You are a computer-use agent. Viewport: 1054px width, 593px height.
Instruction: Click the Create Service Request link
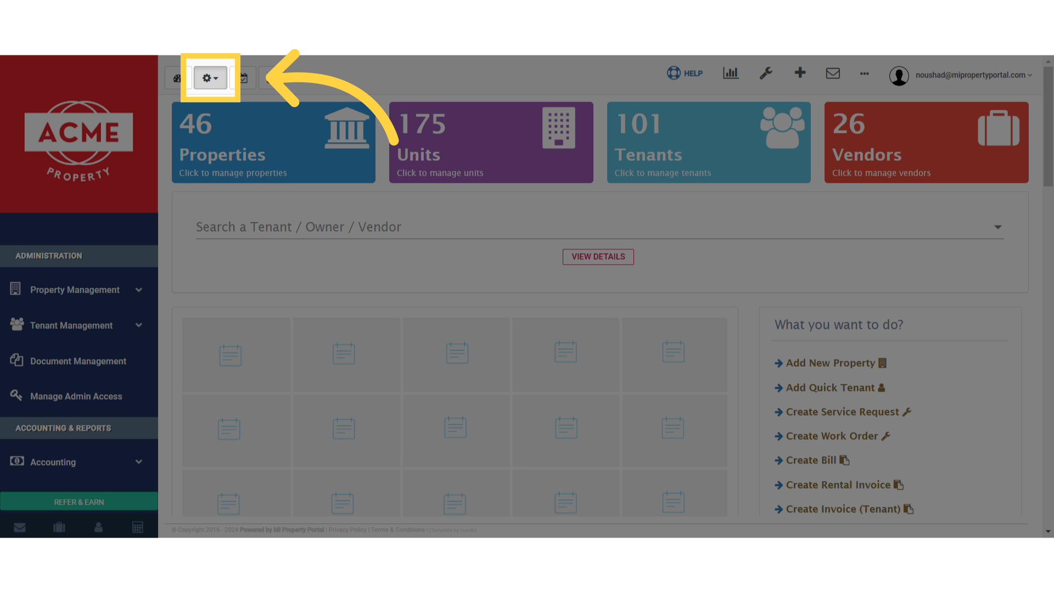pyautogui.click(x=843, y=412)
